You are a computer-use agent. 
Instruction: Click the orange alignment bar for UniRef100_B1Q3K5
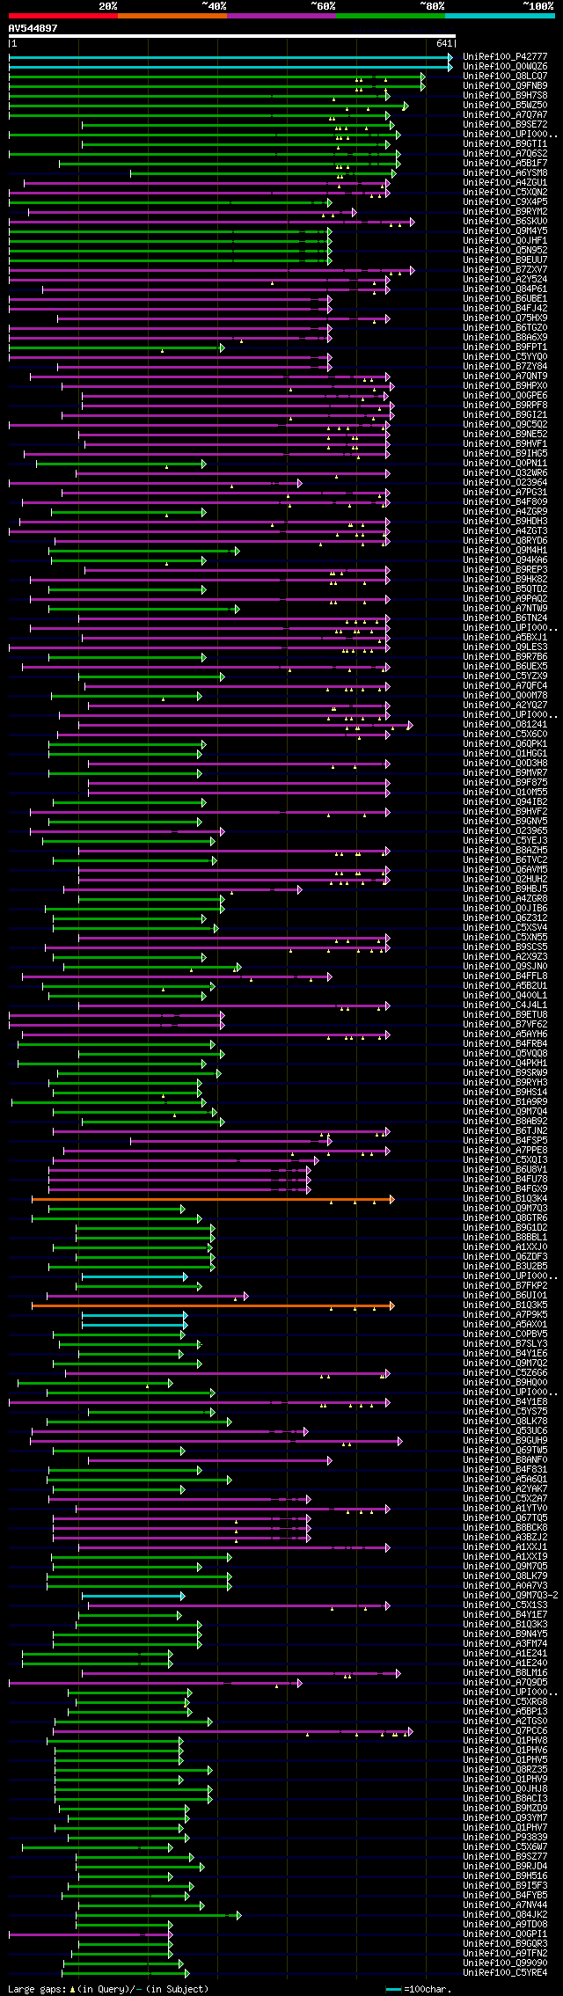pos(213,1305)
